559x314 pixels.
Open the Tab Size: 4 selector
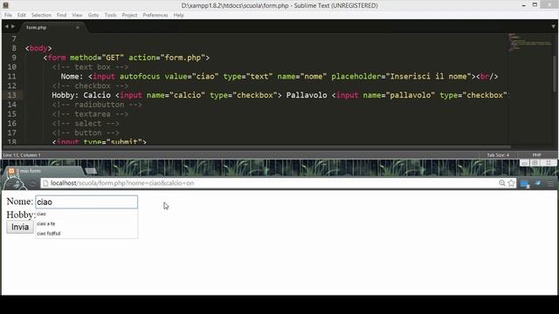(498, 155)
